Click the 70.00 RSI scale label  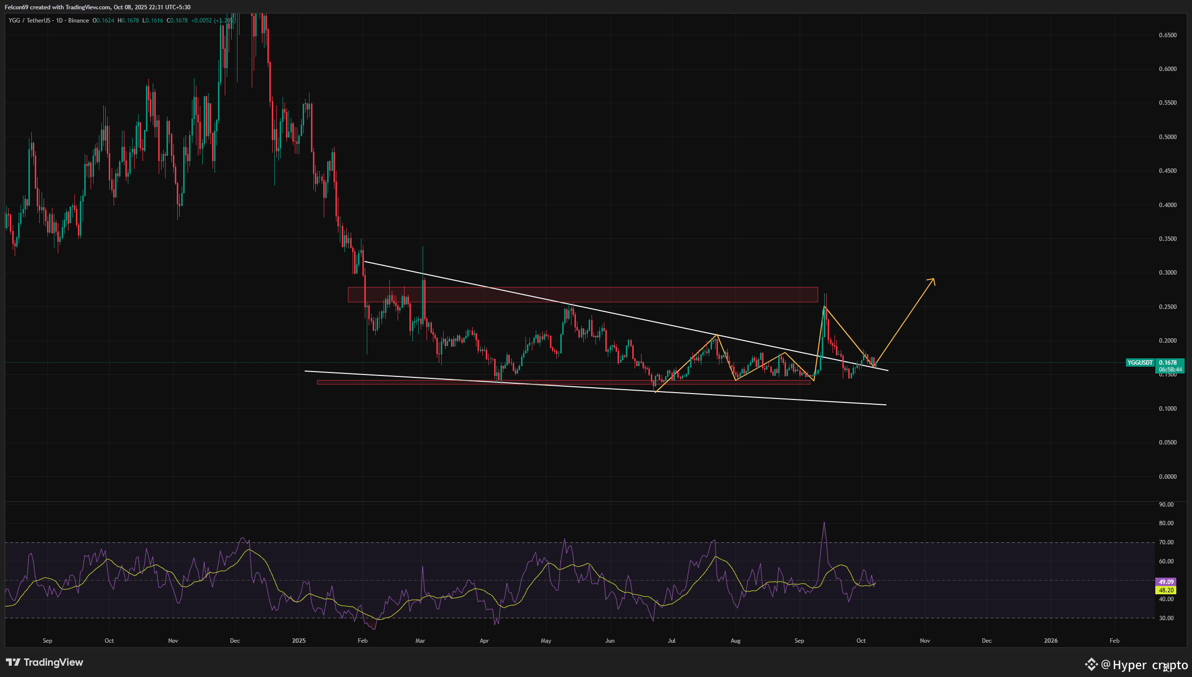(x=1166, y=542)
